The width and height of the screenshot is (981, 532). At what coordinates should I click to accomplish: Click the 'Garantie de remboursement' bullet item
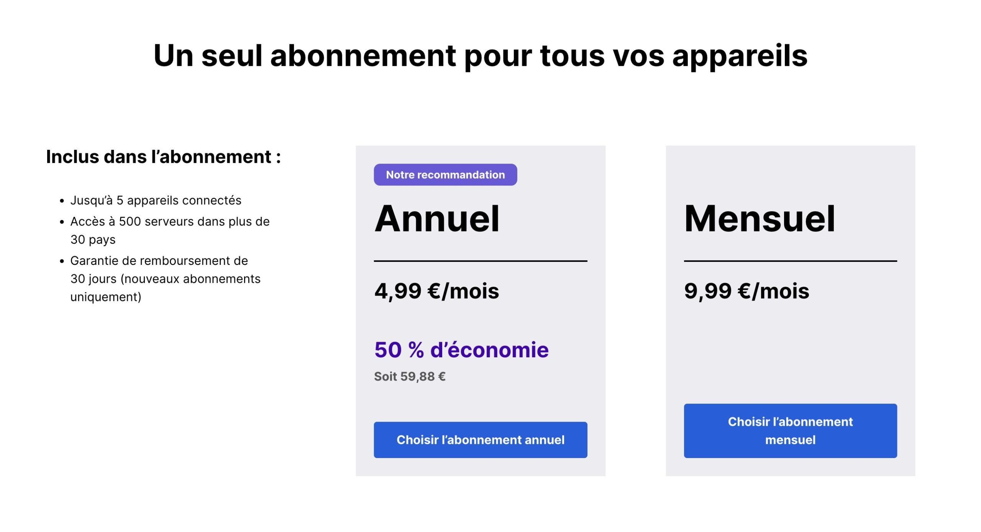[x=165, y=279]
